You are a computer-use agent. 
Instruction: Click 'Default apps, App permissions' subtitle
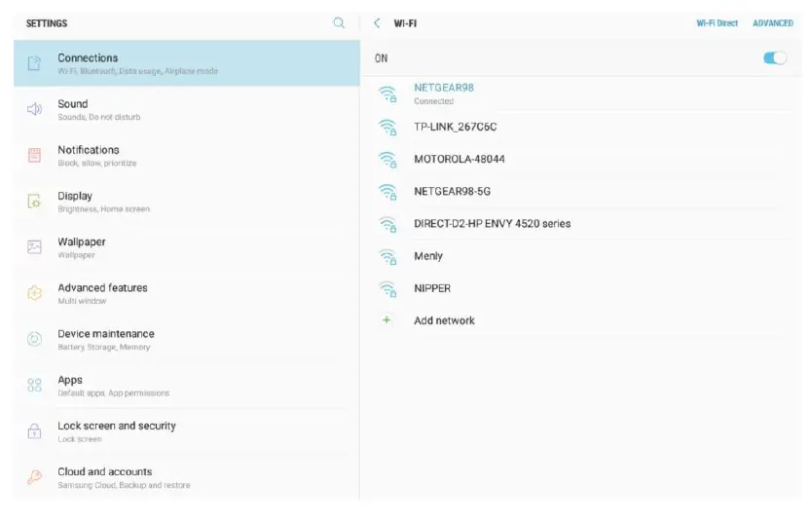[113, 393]
